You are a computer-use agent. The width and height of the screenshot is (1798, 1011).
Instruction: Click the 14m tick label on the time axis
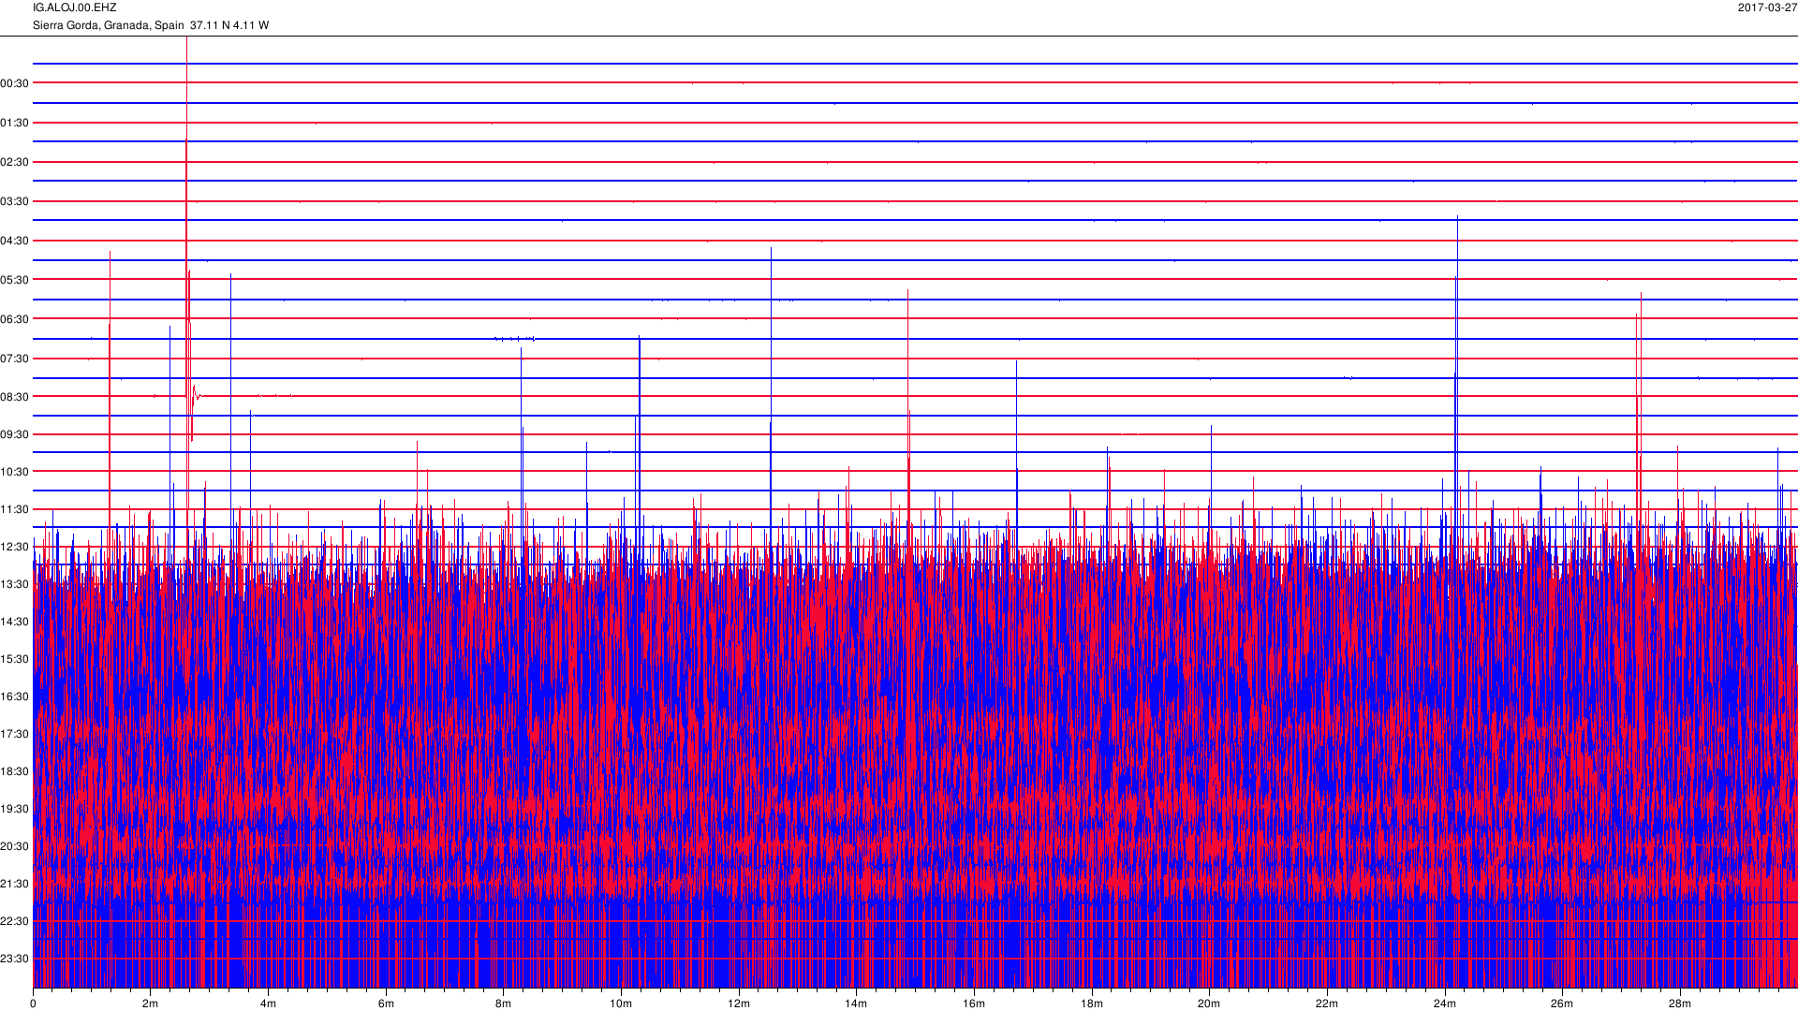click(x=856, y=1004)
